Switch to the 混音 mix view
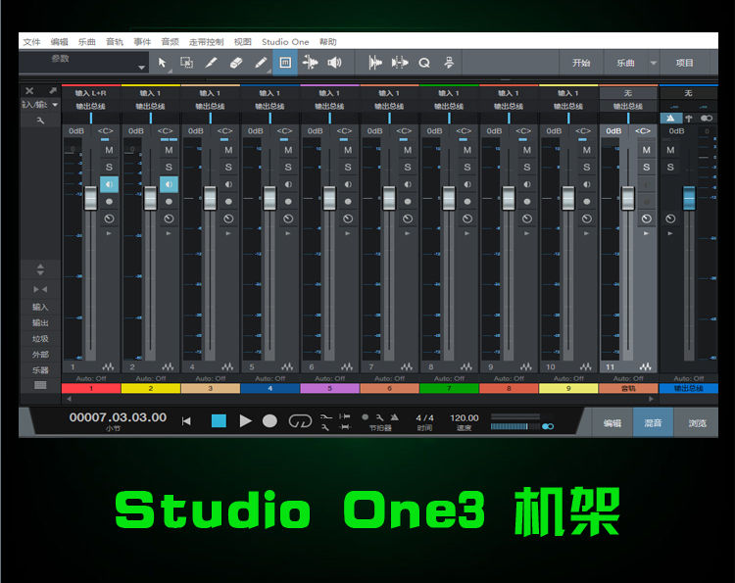 (x=653, y=423)
